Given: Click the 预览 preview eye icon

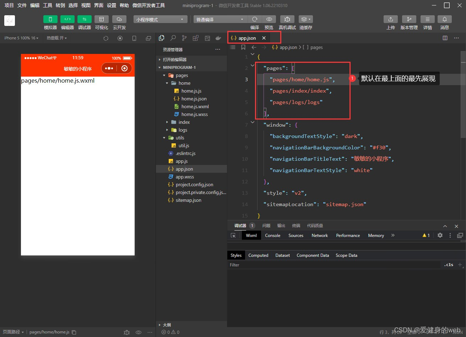Looking at the screenshot, I should tap(269, 19).
